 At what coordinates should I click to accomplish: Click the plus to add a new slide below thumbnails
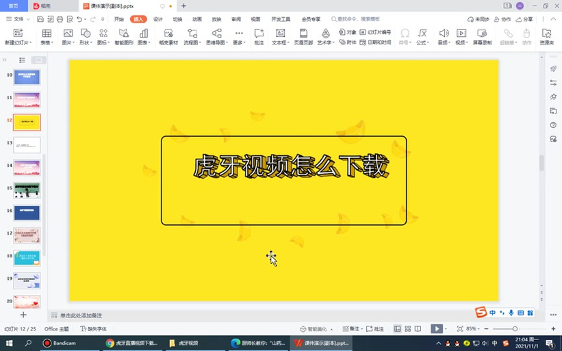coord(23,315)
